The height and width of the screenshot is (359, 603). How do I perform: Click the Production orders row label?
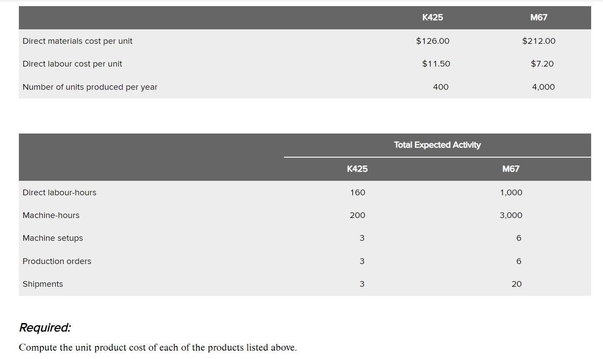(x=57, y=261)
